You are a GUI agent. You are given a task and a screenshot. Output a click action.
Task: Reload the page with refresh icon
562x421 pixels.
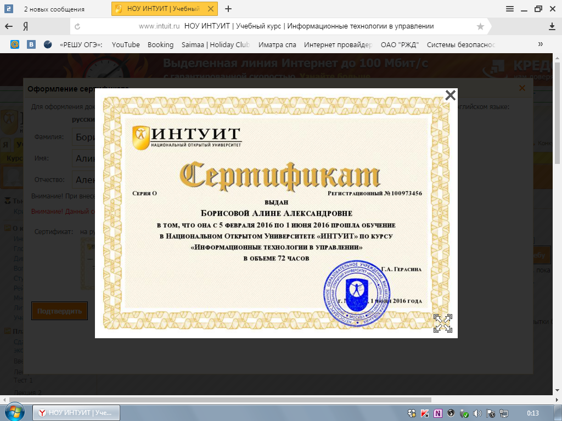click(77, 26)
